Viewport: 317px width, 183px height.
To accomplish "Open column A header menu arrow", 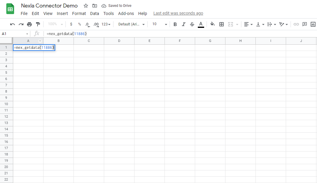I will click(x=40, y=41).
